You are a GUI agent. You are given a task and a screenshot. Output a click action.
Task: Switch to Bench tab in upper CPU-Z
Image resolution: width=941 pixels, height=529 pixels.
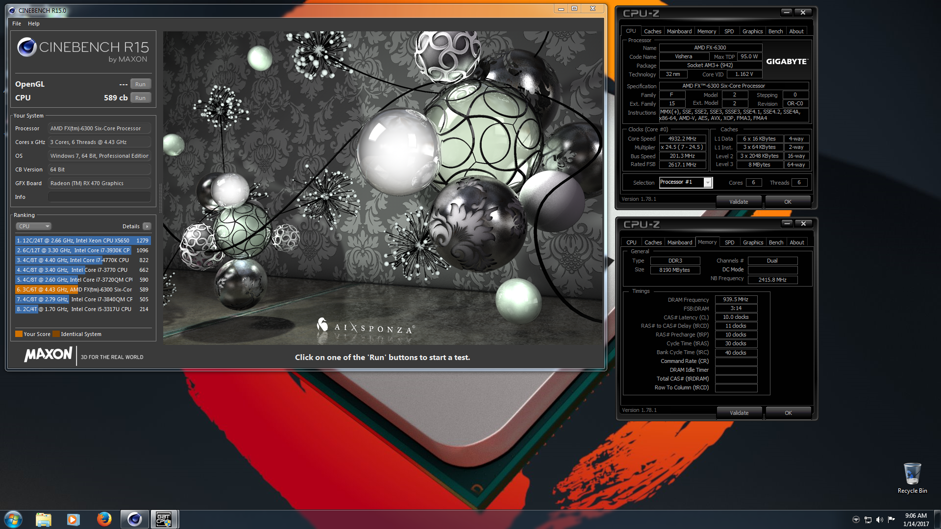tap(775, 31)
